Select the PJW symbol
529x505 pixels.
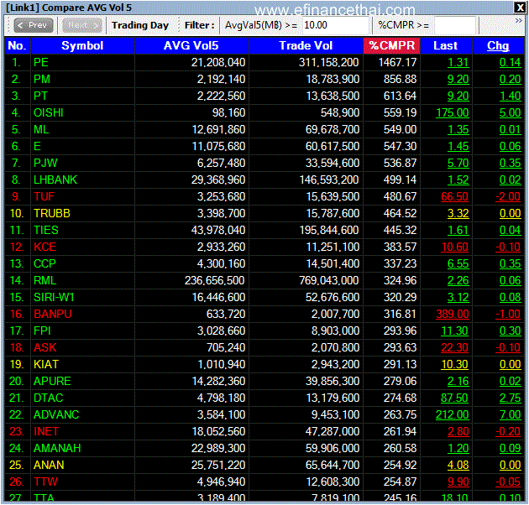(x=45, y=164)
